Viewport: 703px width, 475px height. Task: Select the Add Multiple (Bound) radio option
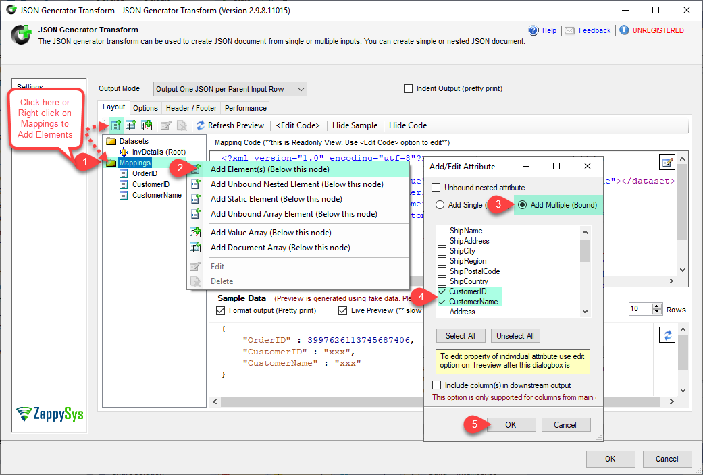point(522,205)
